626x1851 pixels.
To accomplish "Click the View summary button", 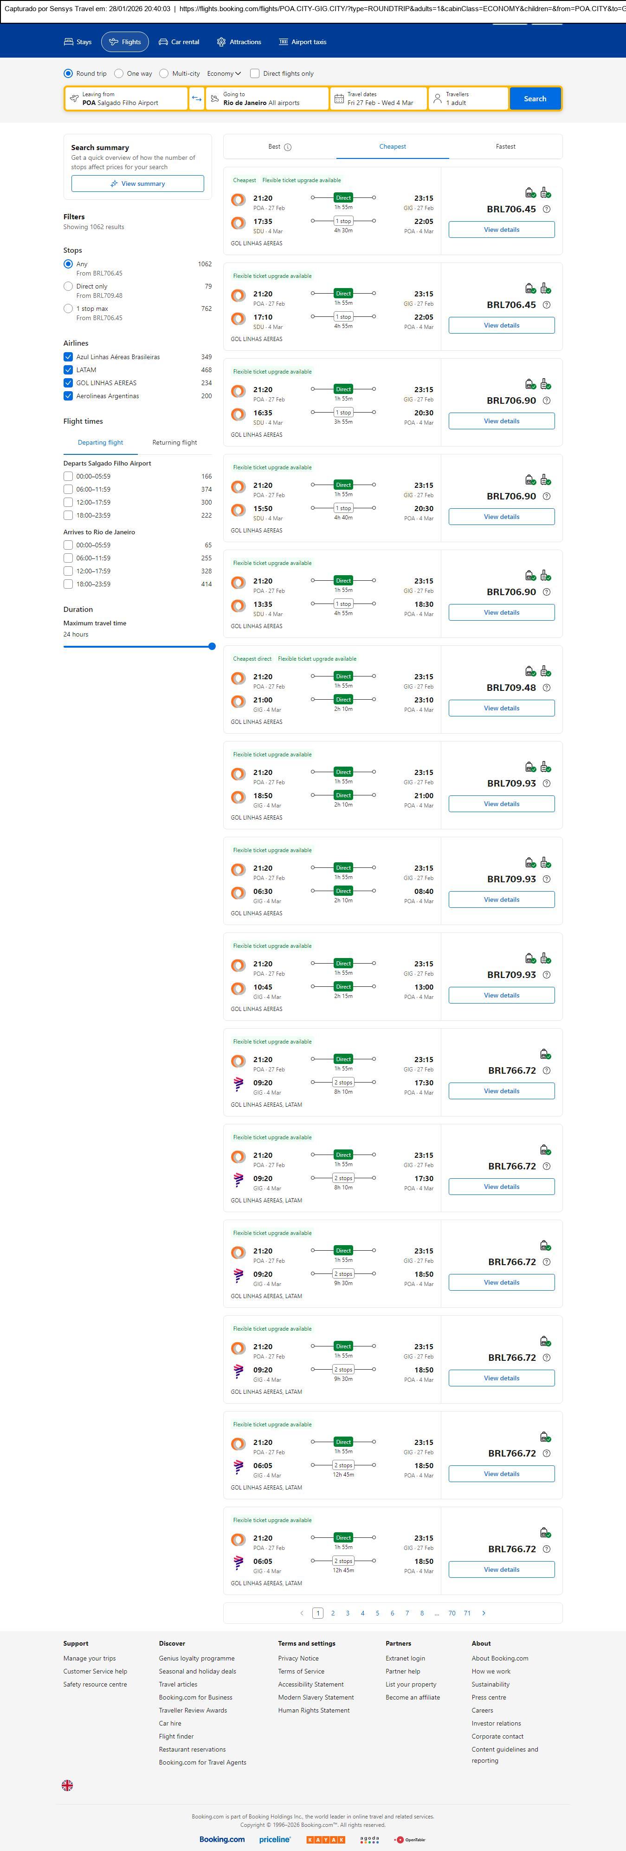I will click(x=137, y=184).
